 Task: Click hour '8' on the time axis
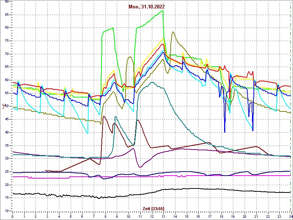(x=105, y=216)
